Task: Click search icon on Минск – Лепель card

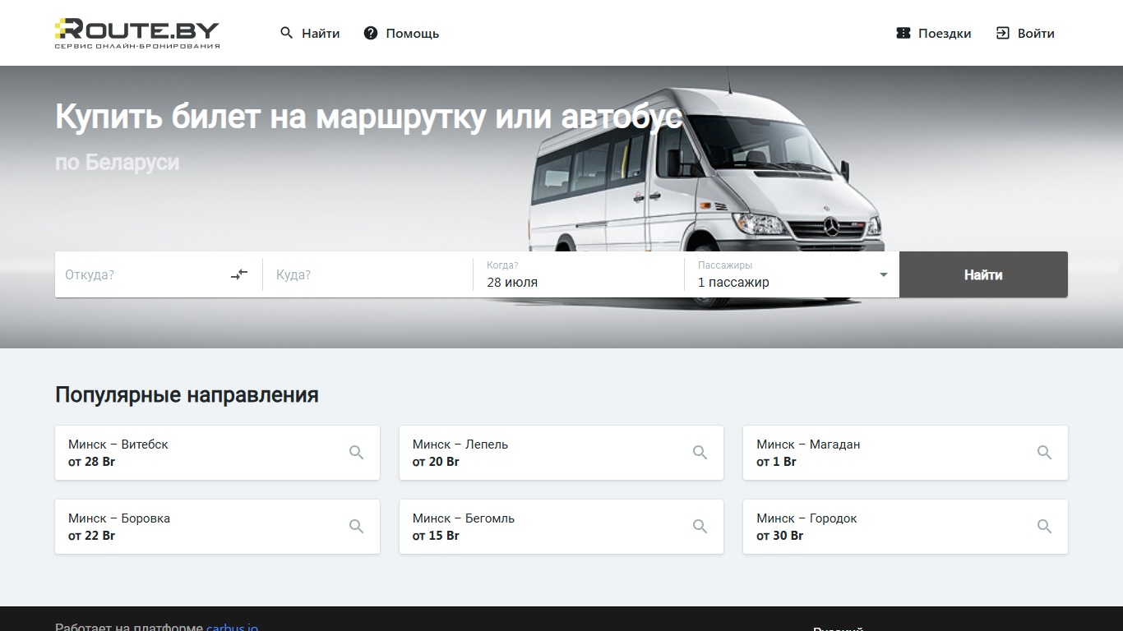Action: (x=700, y=452)
